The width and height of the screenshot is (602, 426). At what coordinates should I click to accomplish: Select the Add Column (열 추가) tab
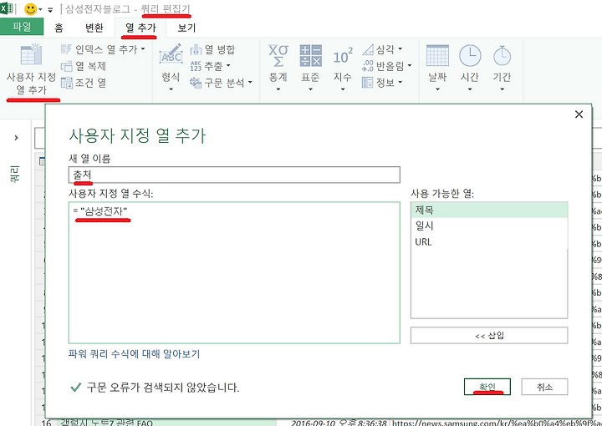(140, 28)
